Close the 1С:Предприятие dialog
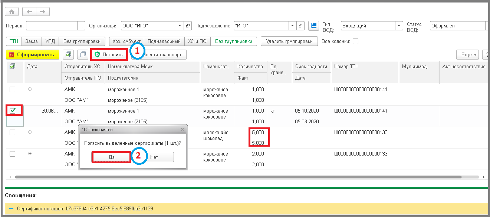The height and width of the screenshot is (217, 490). click(182, 130)
